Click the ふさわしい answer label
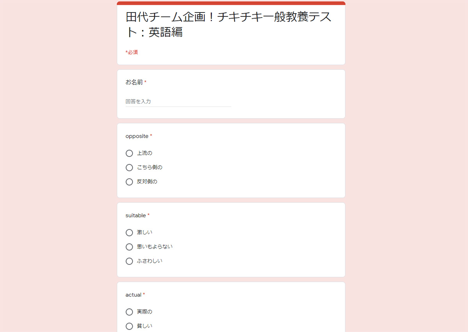Screen dimensions: 468x332 [x=149, y=261]
